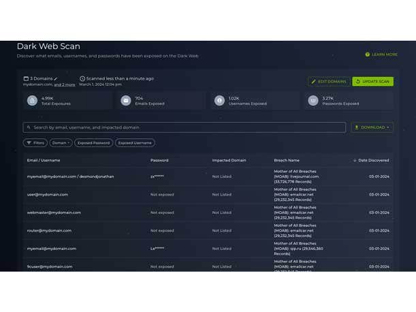This screenshot has height=312, width=416.
Task: Open the Filters panel
Action: 35,143
